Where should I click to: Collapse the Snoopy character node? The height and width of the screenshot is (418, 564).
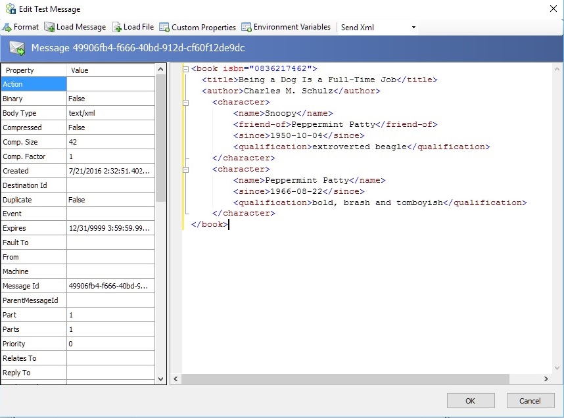point(185,103)
